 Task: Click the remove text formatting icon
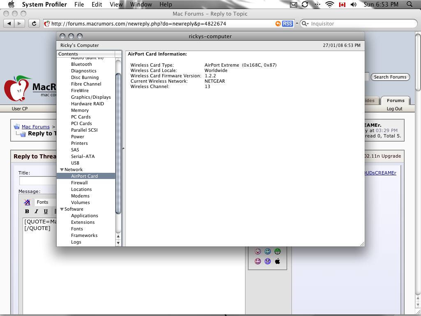tap(27, 202)
